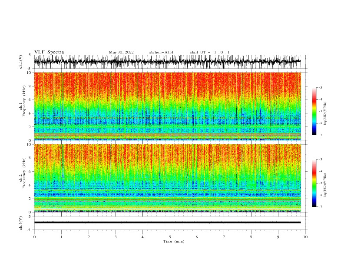Click the 8 tick on the Time axis
This screenshot has height=266, width=344.
[251, 237]
